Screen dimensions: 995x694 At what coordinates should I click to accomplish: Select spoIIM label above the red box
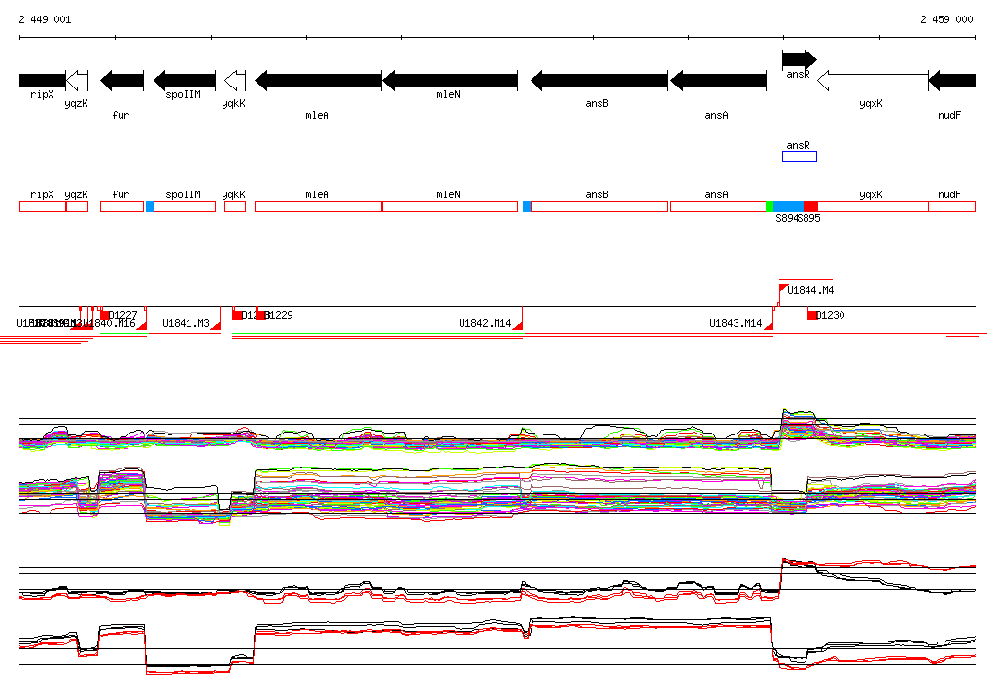pyautogui.click(x=183, y=195)
